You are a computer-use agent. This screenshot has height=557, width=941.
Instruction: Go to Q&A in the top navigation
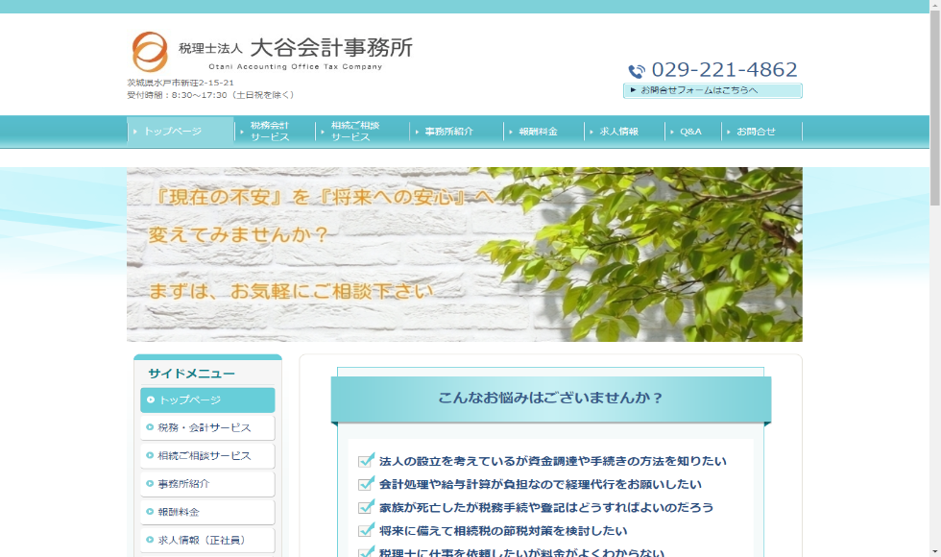pos(690,132)
